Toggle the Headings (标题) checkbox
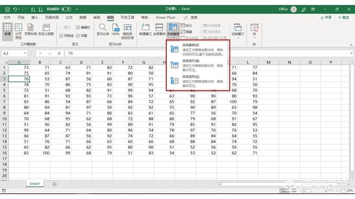Screen dimensions: 355x199 point(78,35)
